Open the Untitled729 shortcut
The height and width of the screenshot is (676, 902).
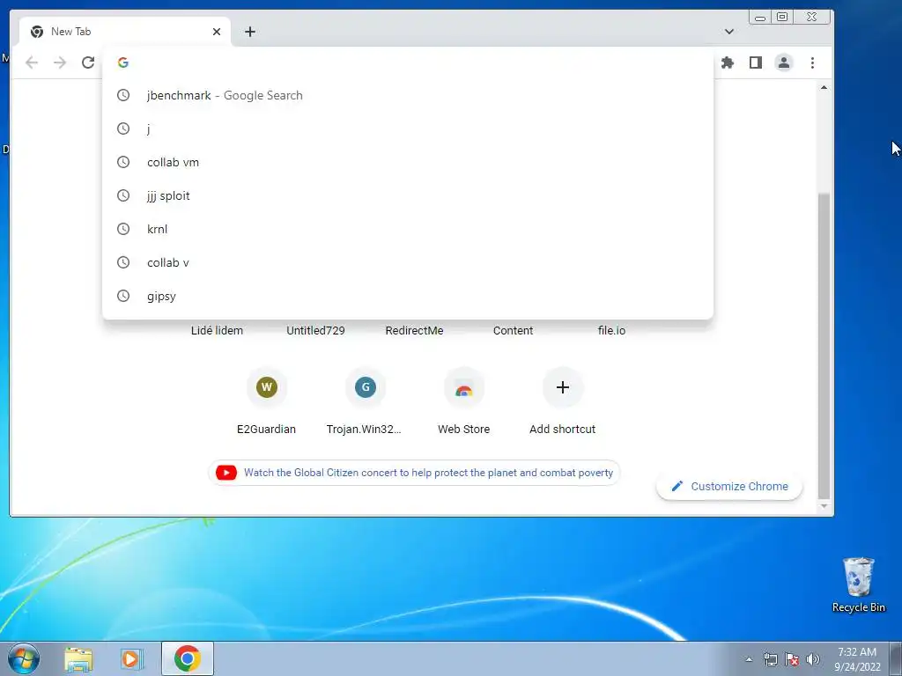(316, 331)
